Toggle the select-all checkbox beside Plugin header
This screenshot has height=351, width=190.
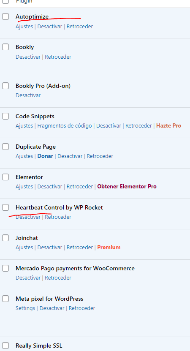tap(5, 1)
